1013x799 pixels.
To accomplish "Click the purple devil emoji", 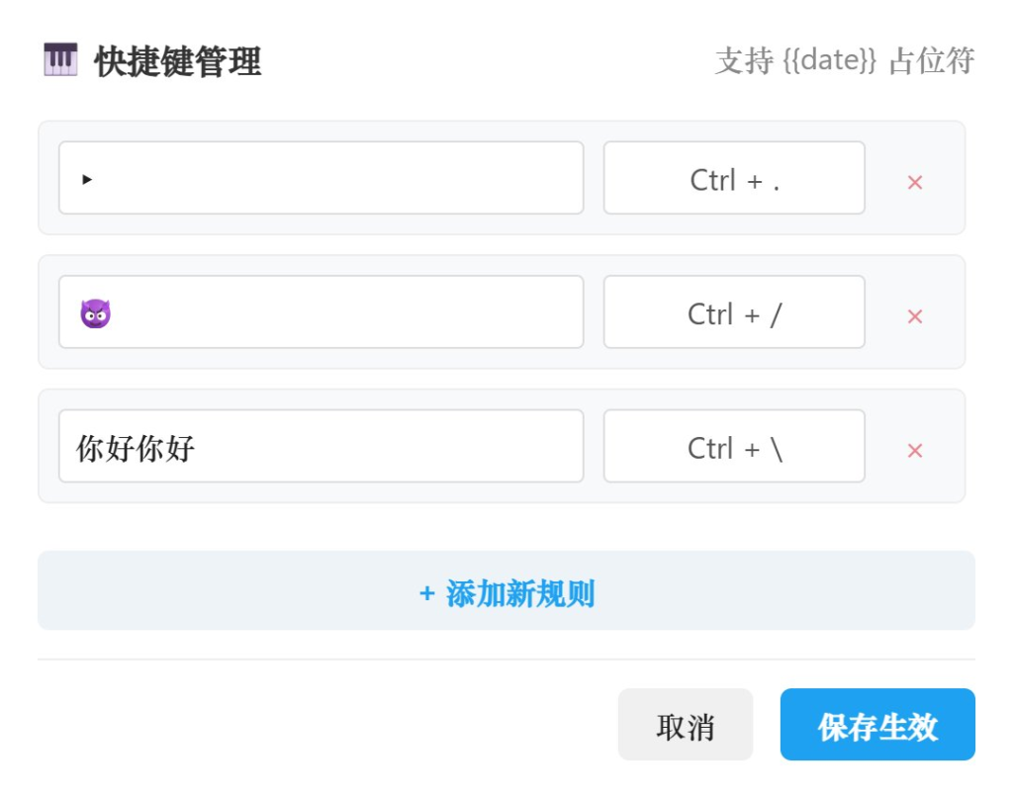I will click(95, 314).
